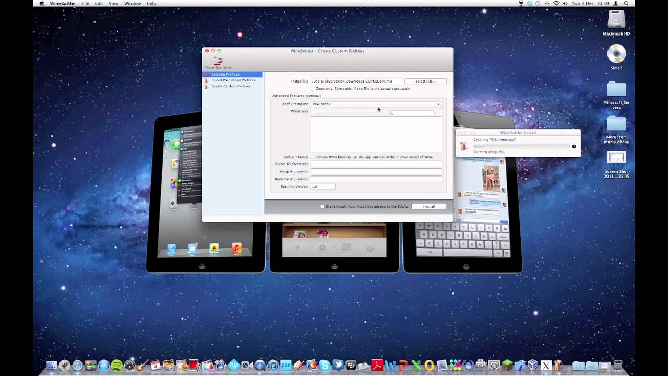Open Finder from the dock
The width and height of the screenshot is (668, 376).
point(52,366)
